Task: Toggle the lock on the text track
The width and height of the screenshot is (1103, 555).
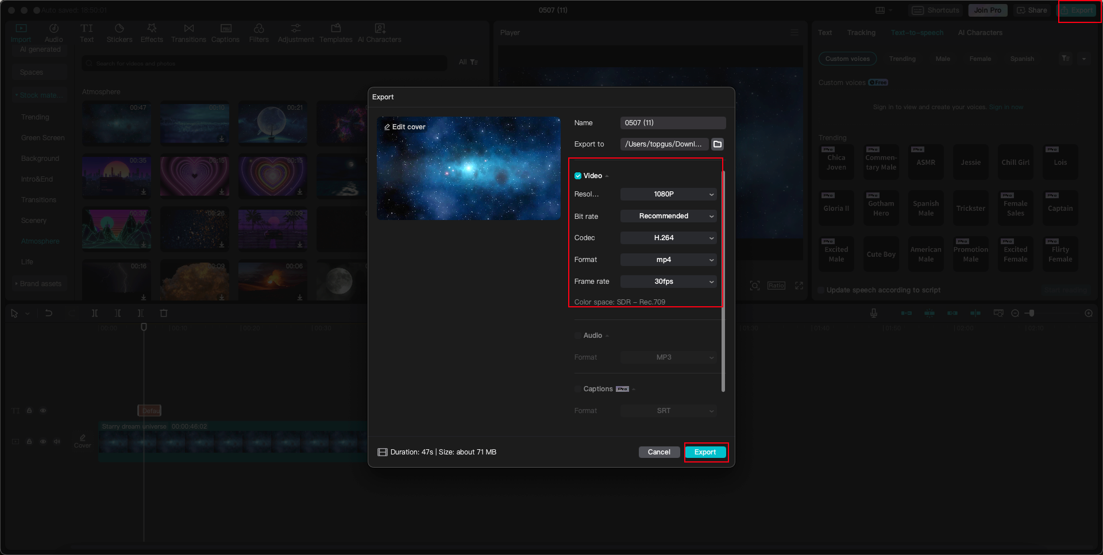Action: [x=29, y=411]
